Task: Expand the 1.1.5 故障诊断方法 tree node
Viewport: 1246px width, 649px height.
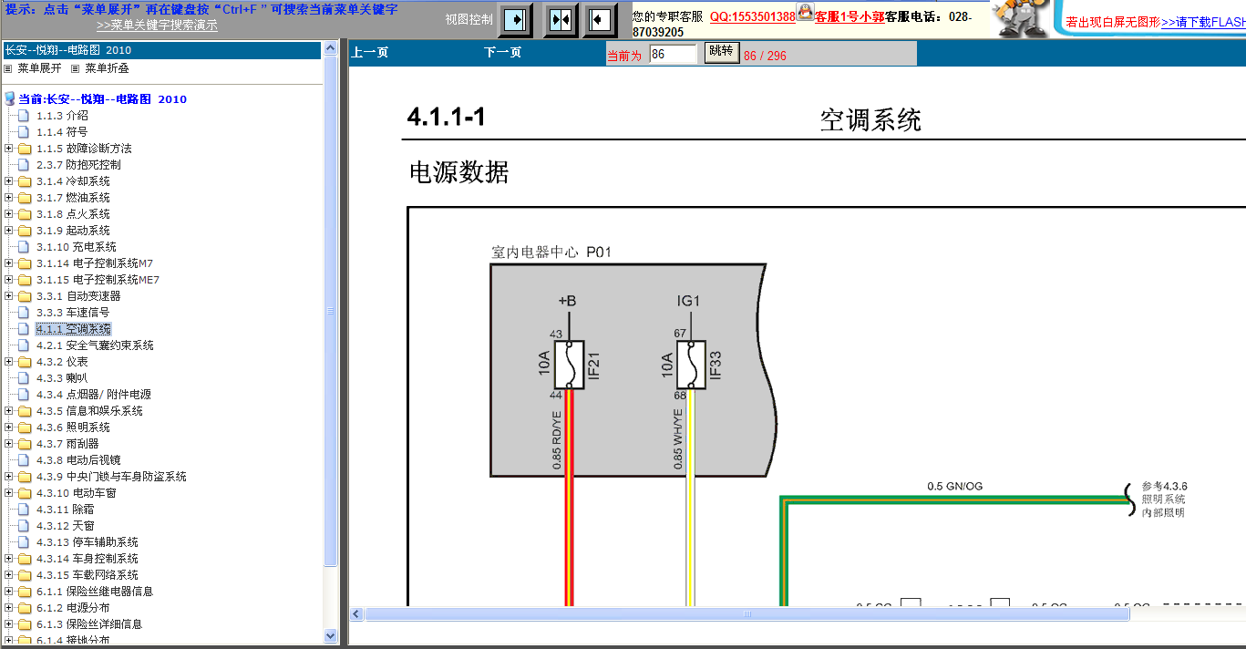Action: [x=9, y=149]
